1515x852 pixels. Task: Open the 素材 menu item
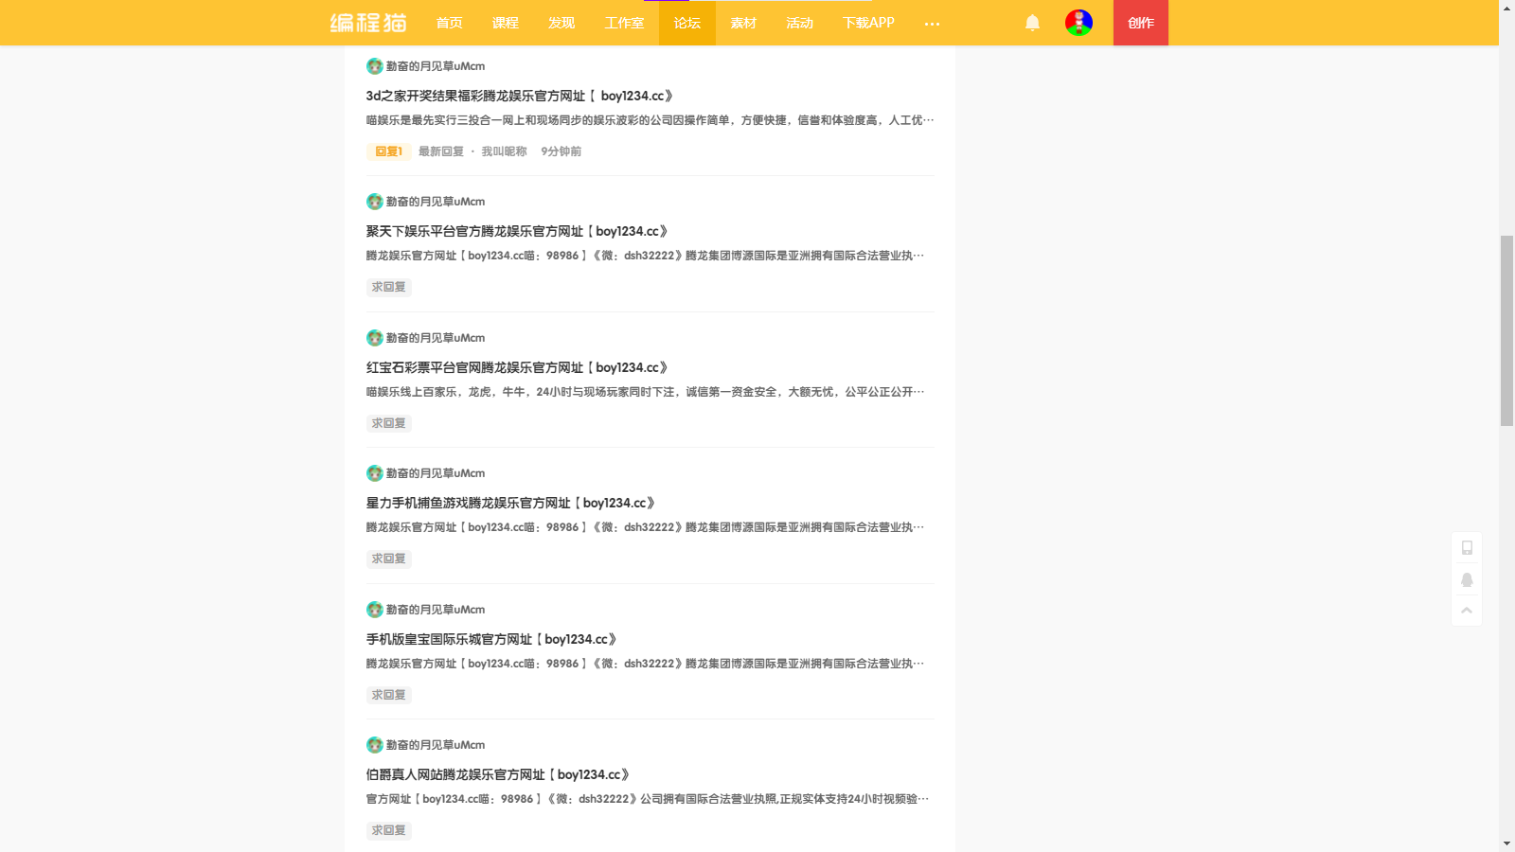click(x=744, y=23)
